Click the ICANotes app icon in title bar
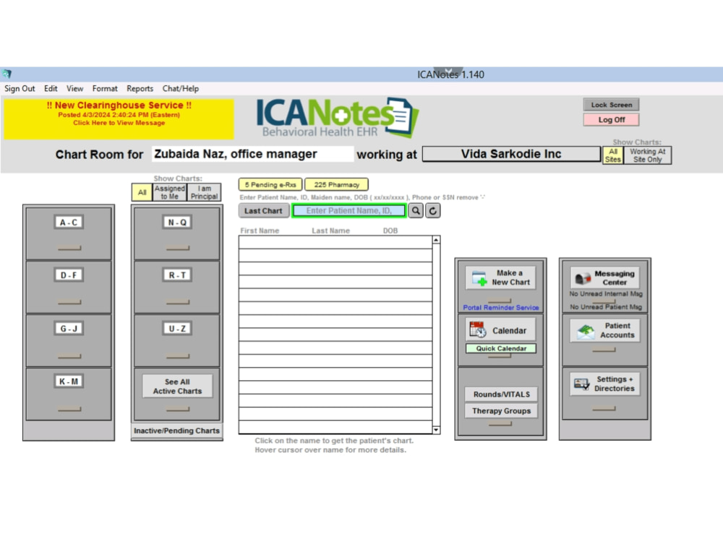 pos(7,74)
